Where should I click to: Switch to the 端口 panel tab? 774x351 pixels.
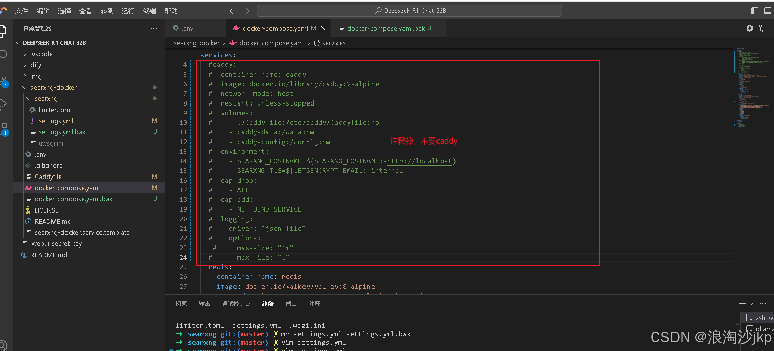[291, 304]
